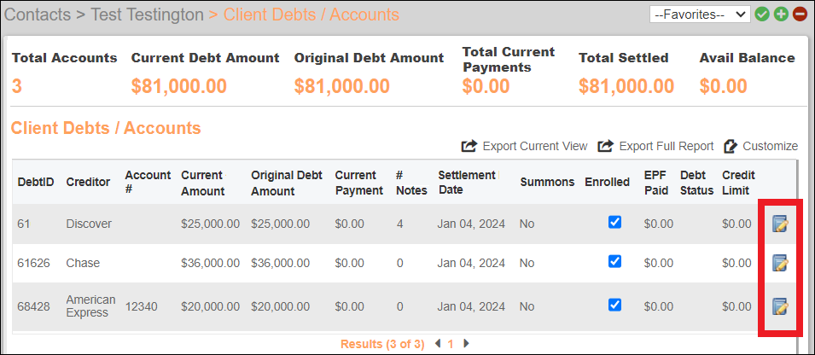Click the Export Full Report icon
The image size is (815, 355).
coord(606,146)
